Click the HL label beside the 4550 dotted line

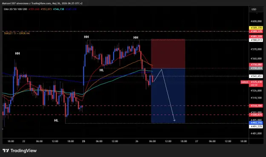(102, 70)
